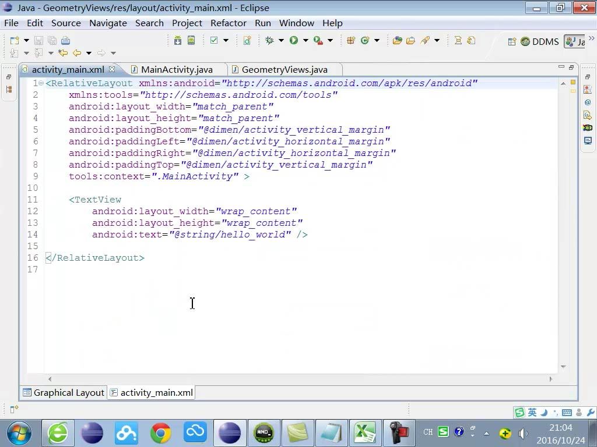Close the activity_main.xml editor tab
Screen dimensions: 597x447
coord(112,69)
